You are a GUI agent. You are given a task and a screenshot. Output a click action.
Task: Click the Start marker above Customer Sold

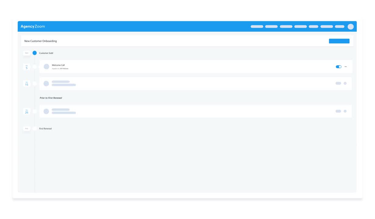pos(27,53)
